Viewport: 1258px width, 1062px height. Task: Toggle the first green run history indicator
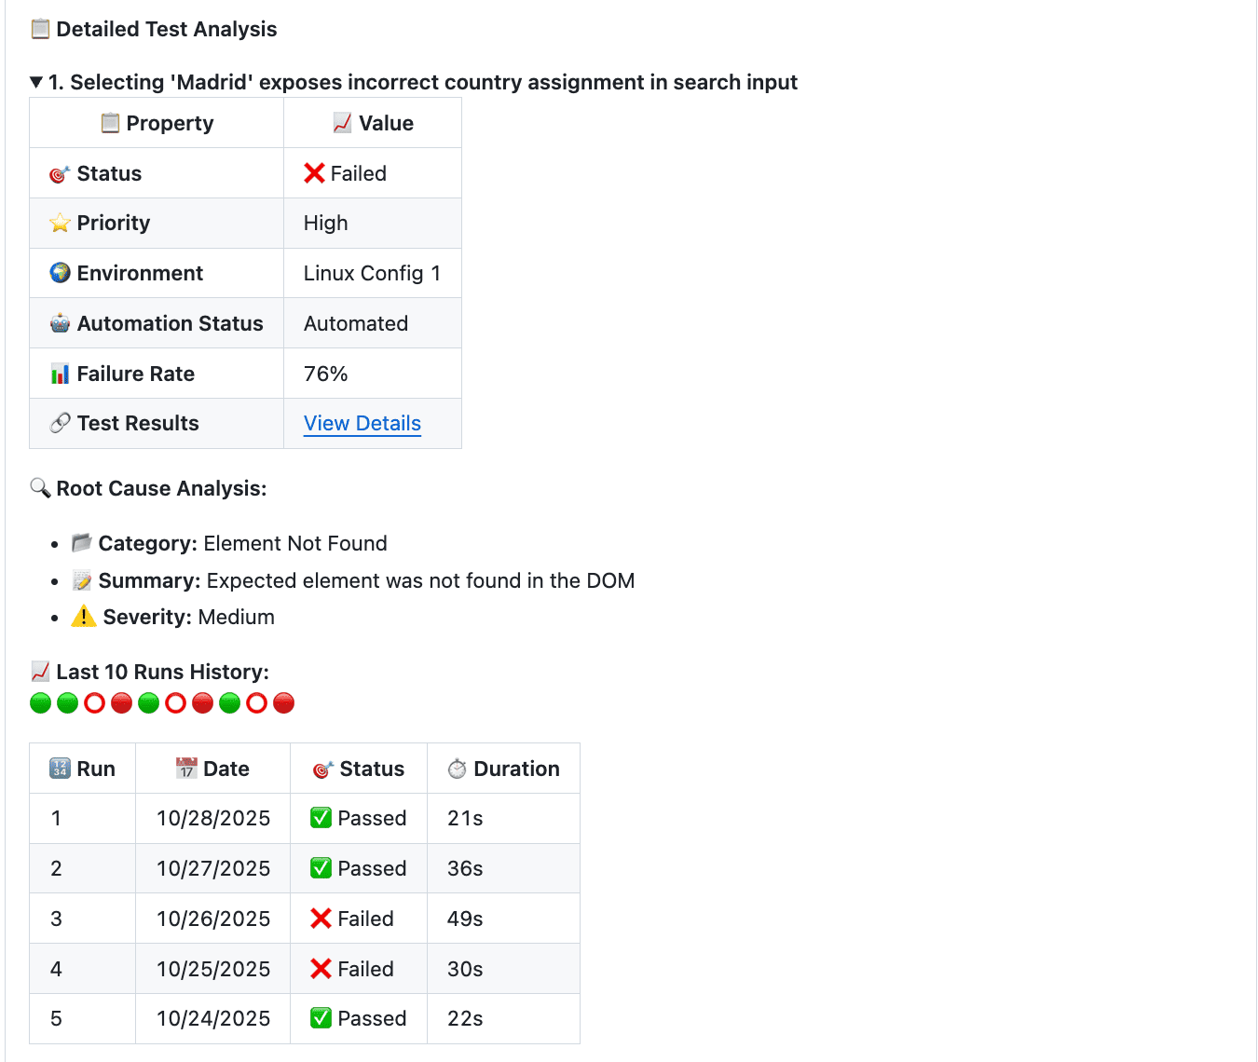(40, 702)
